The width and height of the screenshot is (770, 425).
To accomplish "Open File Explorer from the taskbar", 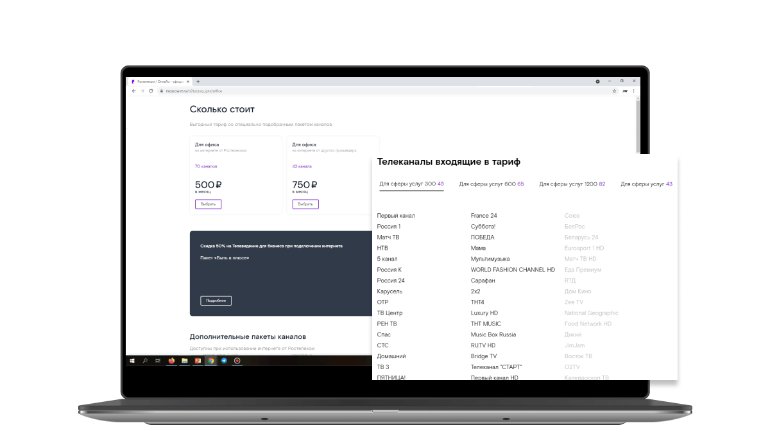I will [x=184, y=361].
